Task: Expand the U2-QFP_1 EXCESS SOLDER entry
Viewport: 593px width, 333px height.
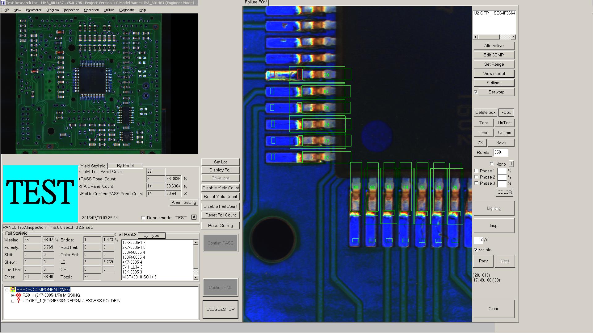Action: [x=13, y=301]
